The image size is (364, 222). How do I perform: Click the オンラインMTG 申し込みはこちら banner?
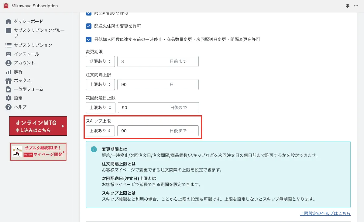coord(38,126)
